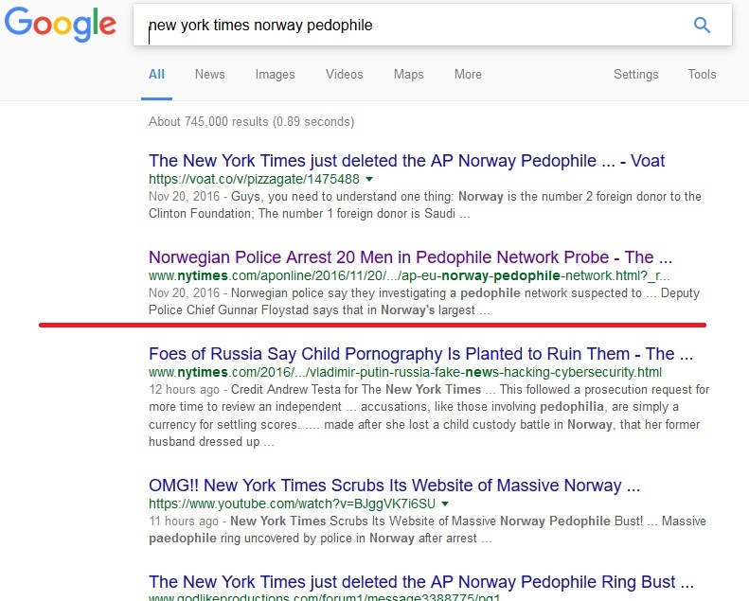This screenshot has height=601, width=749.
Task: Click the youtube.com/watch URL text
Action: pyautogui.click(x=292, y=504)
